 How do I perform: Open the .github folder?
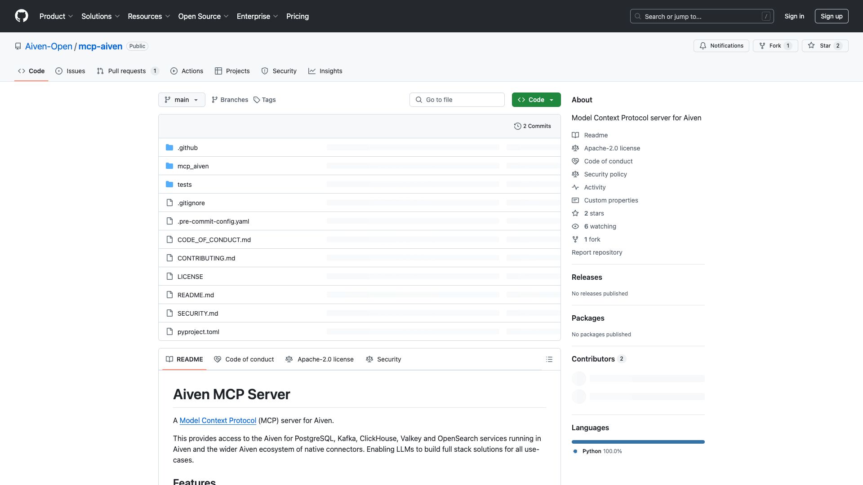pyautogui.click(x=187, y=148)
